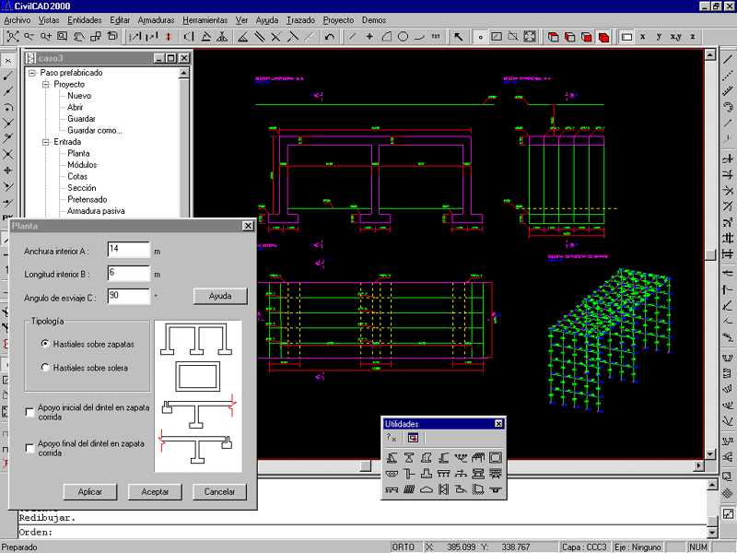737x553 pixels.
Task: Enable Apoyo final del dintel checkbox
Action: click(30, 448)
